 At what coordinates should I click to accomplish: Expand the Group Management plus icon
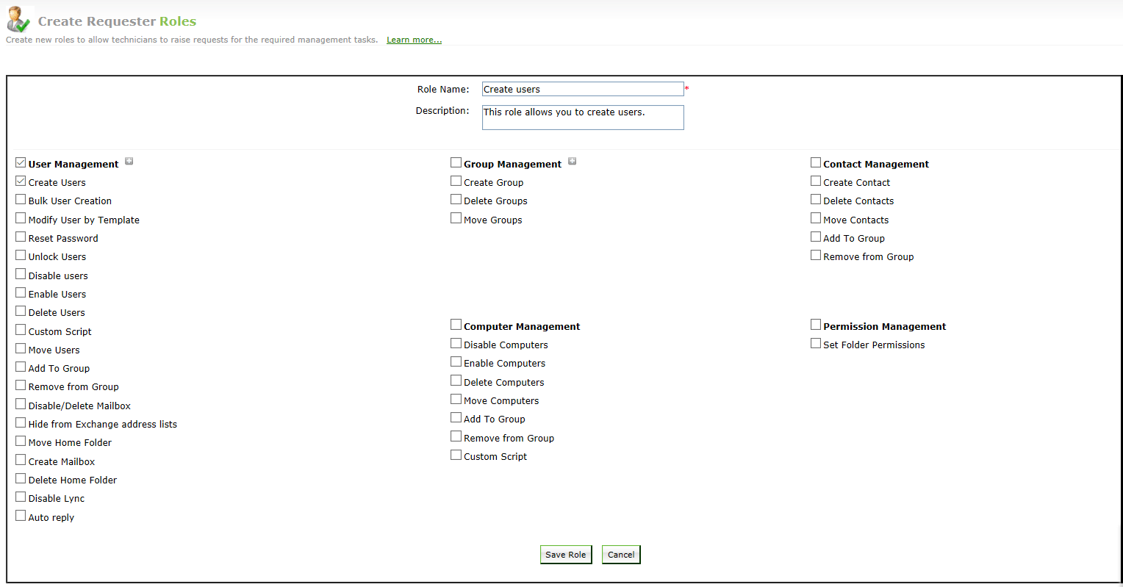point(572,162)
